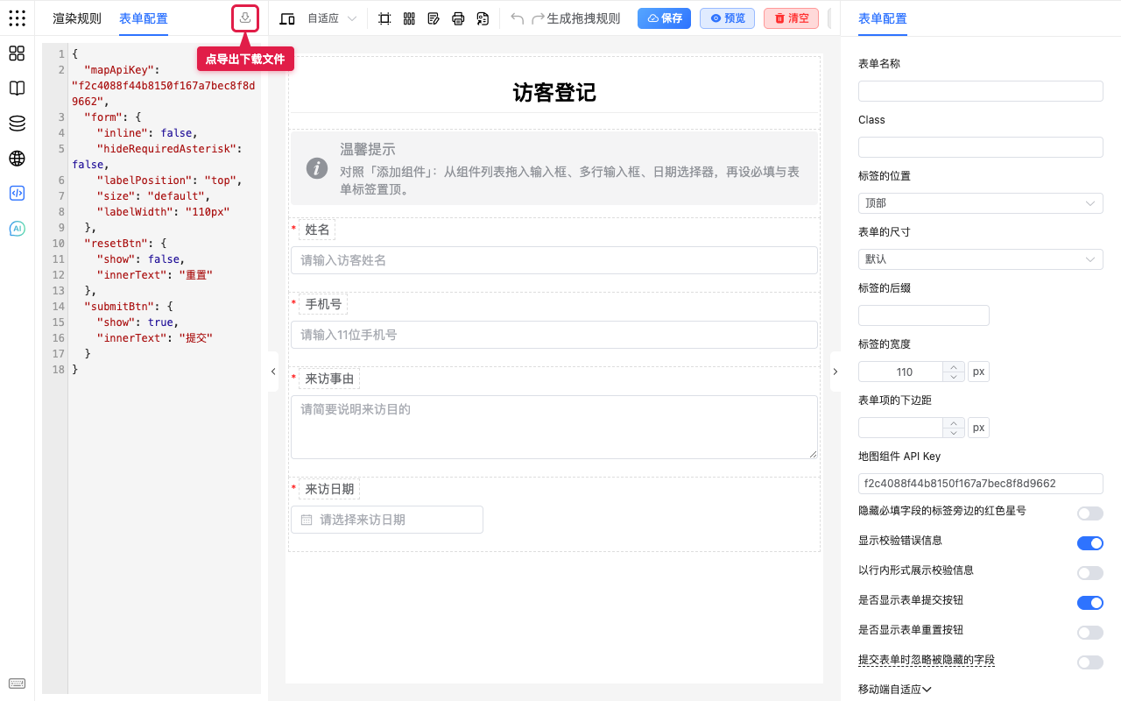Open the AI assistant sidebar icon

point(17,229)
